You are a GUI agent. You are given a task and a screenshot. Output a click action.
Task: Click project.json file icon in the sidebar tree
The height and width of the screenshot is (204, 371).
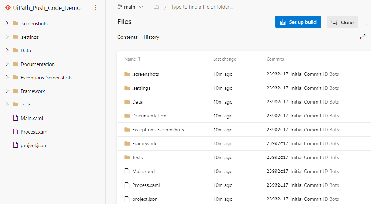tap(15, 145)
